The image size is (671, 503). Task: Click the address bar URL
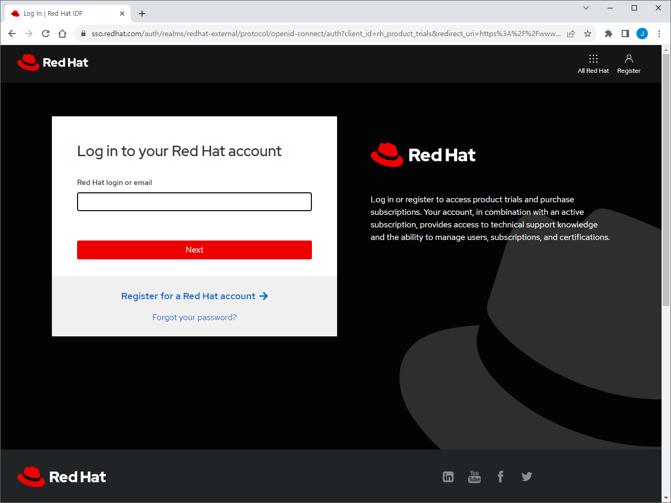pyautogui.click(x=326, y=34)
